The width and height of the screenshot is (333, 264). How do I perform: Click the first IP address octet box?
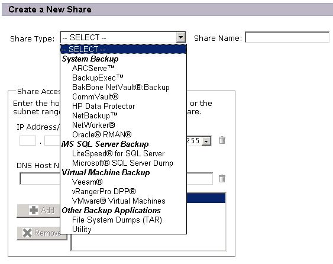[x=28, y=140]
